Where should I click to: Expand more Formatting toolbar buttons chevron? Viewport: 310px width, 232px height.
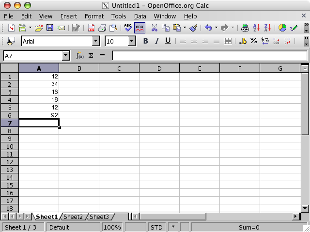306,38
